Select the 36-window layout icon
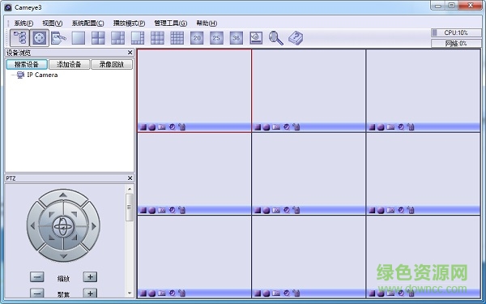This screenshot has height=304, width=486. [x=237, y=38]
